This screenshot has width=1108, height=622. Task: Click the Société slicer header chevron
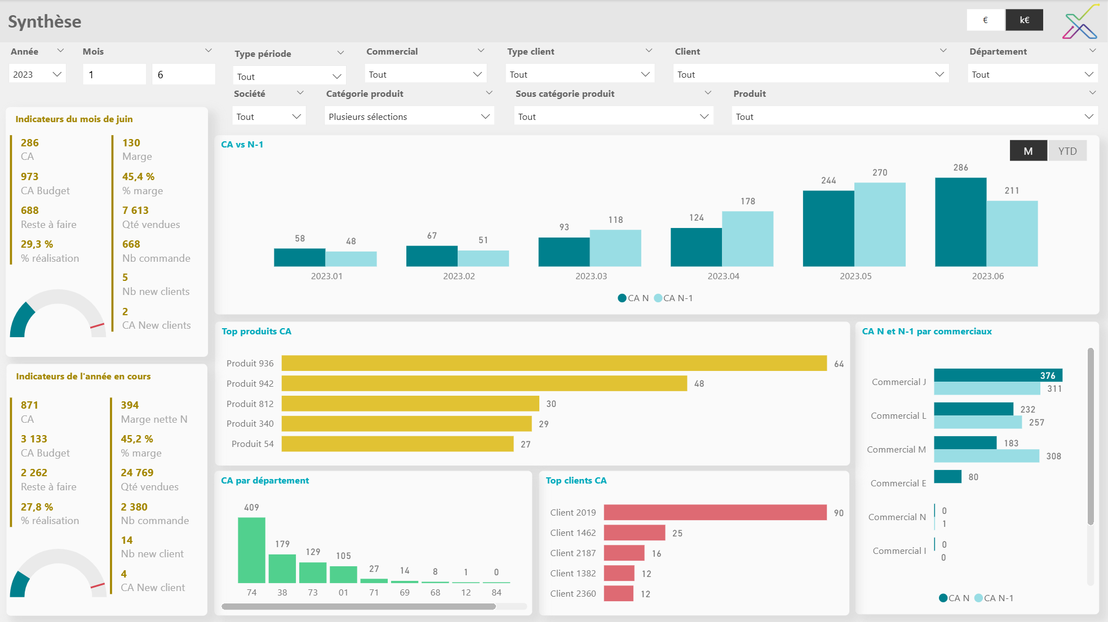(300, 93)
